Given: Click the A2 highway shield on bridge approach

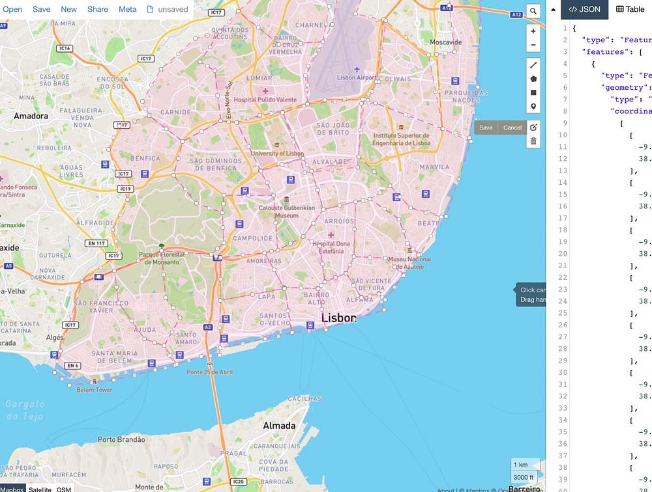Looking at the screenshot, I should coord(208,327).
